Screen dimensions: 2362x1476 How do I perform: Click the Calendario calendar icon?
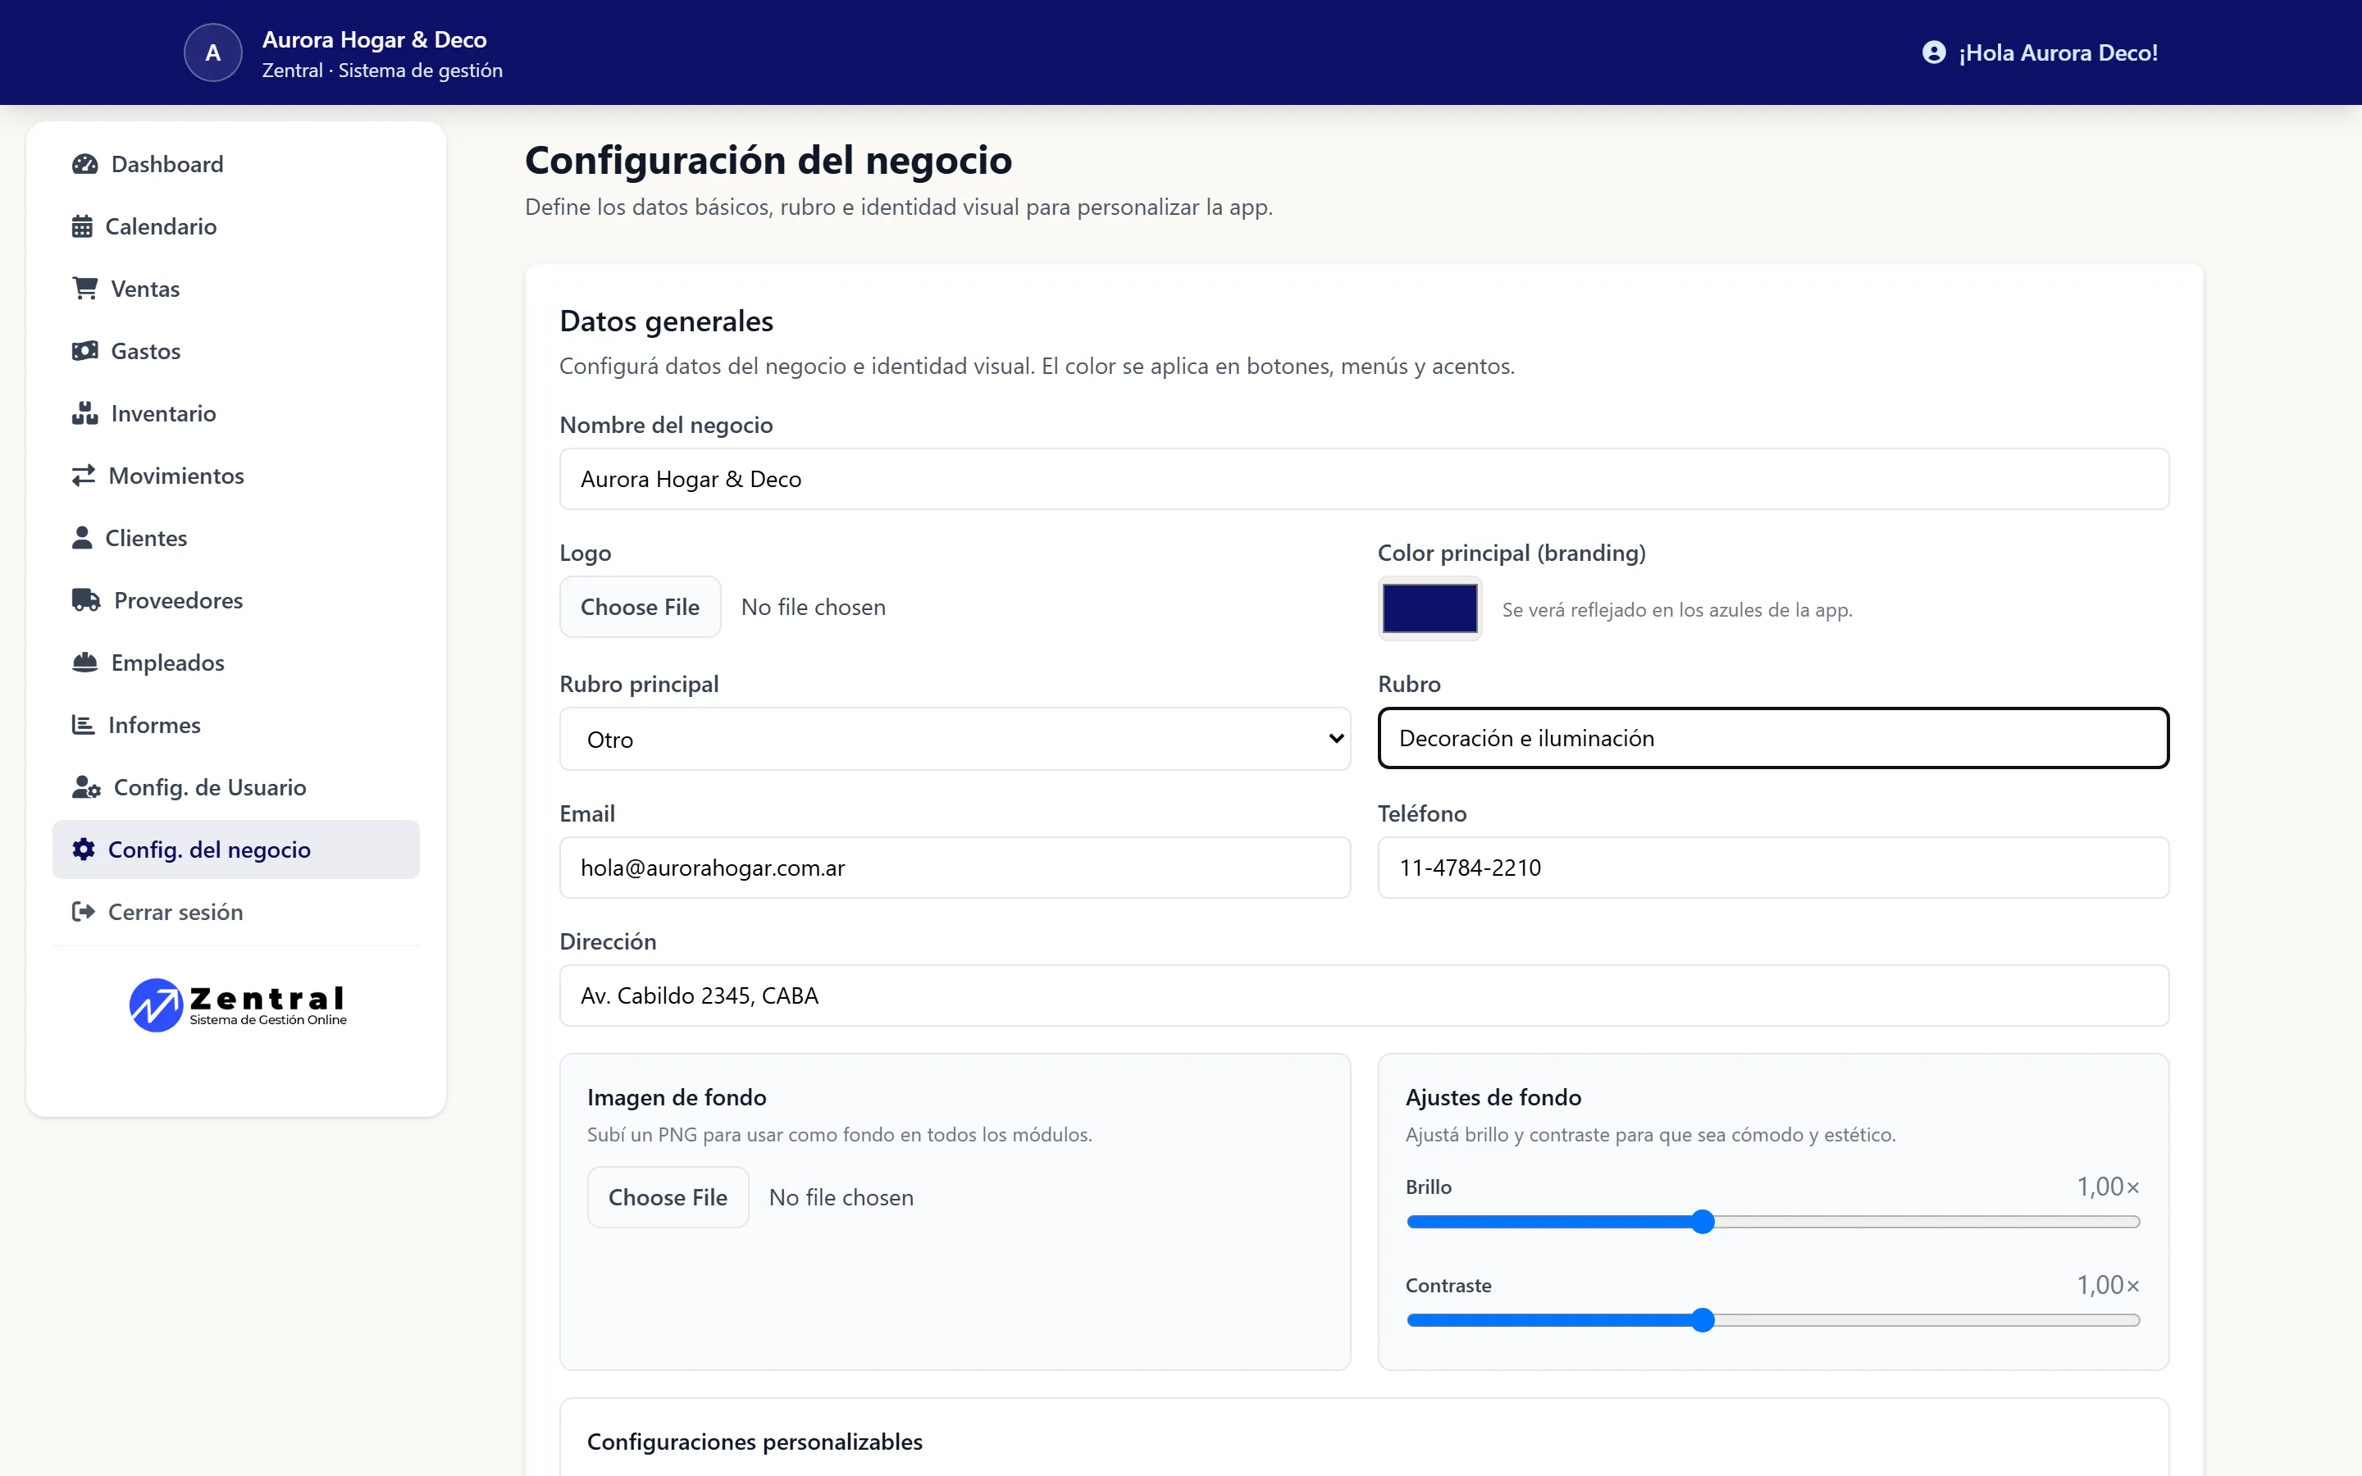click(x=82, y=226)
